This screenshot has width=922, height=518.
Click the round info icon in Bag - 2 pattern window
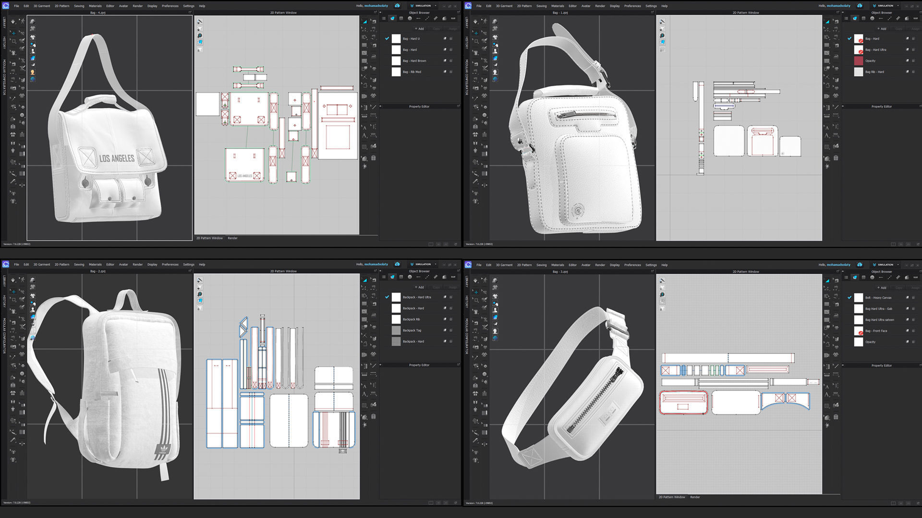pyautogui.click(x=200, y=294)
